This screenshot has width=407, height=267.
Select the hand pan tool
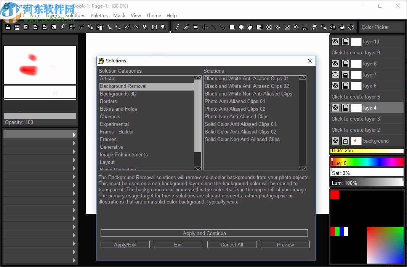pyautogui.click(x=342, y=27)
